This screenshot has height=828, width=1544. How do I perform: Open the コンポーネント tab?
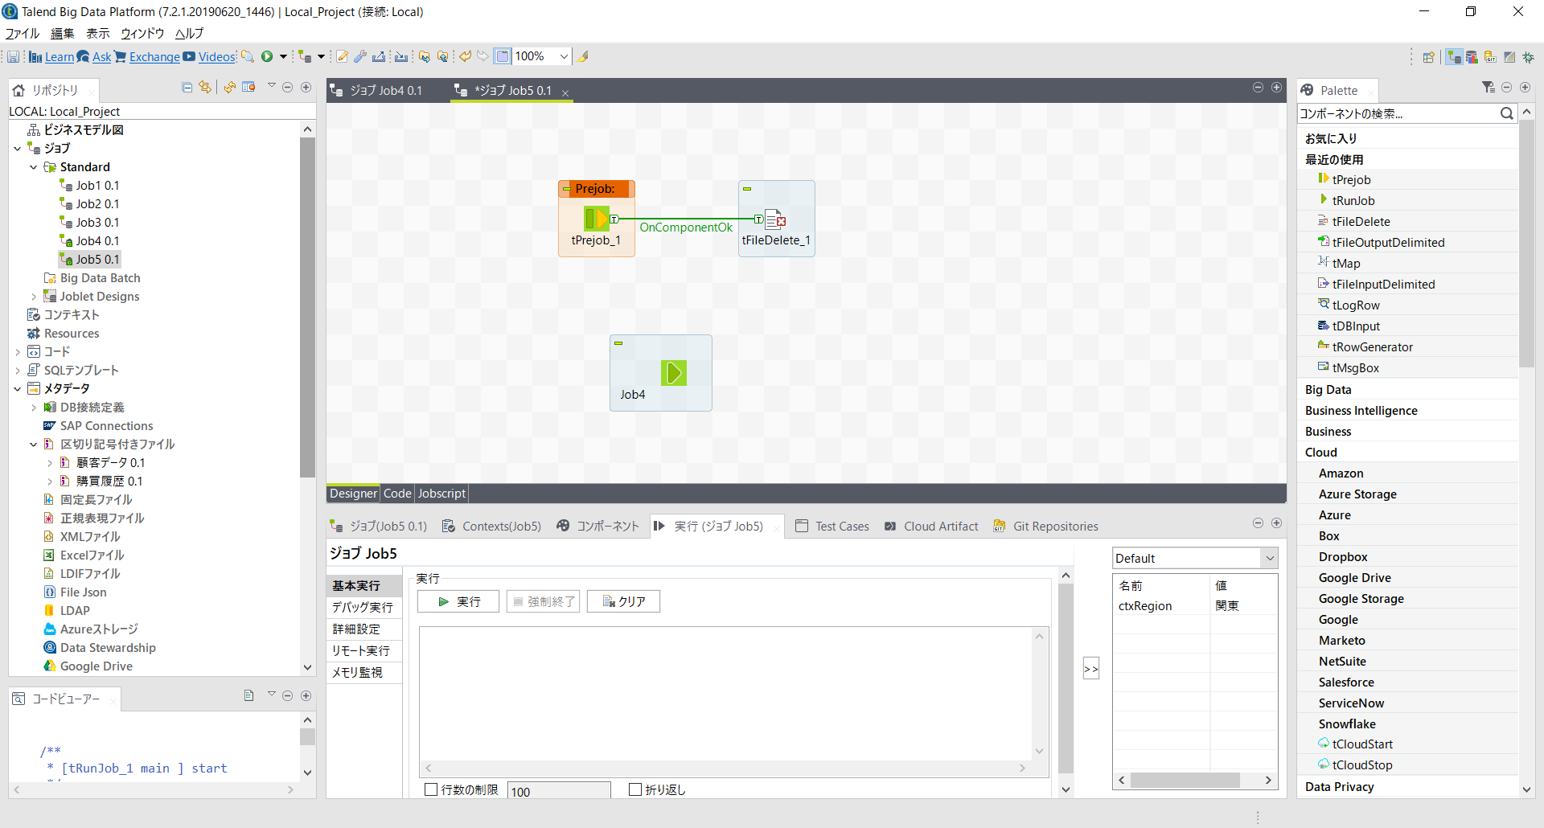click(597, 527)
